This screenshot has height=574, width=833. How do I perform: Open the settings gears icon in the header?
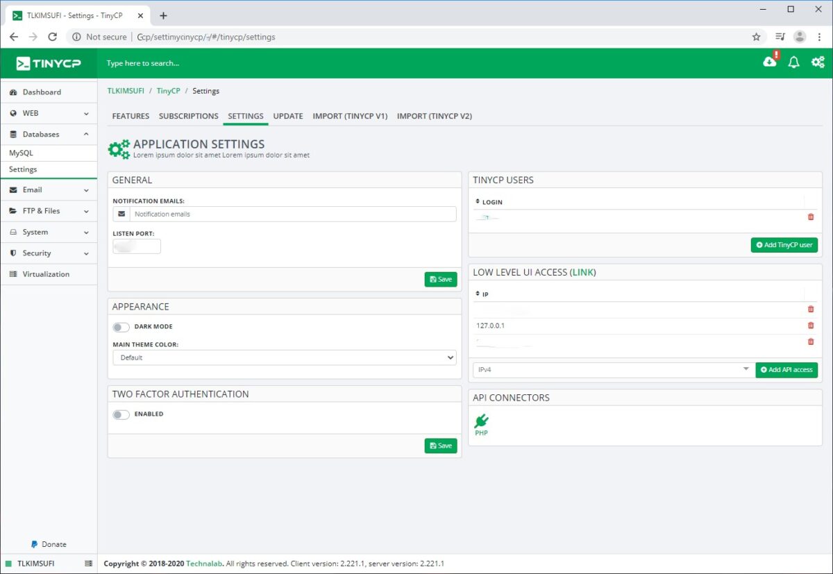(818, 62)
